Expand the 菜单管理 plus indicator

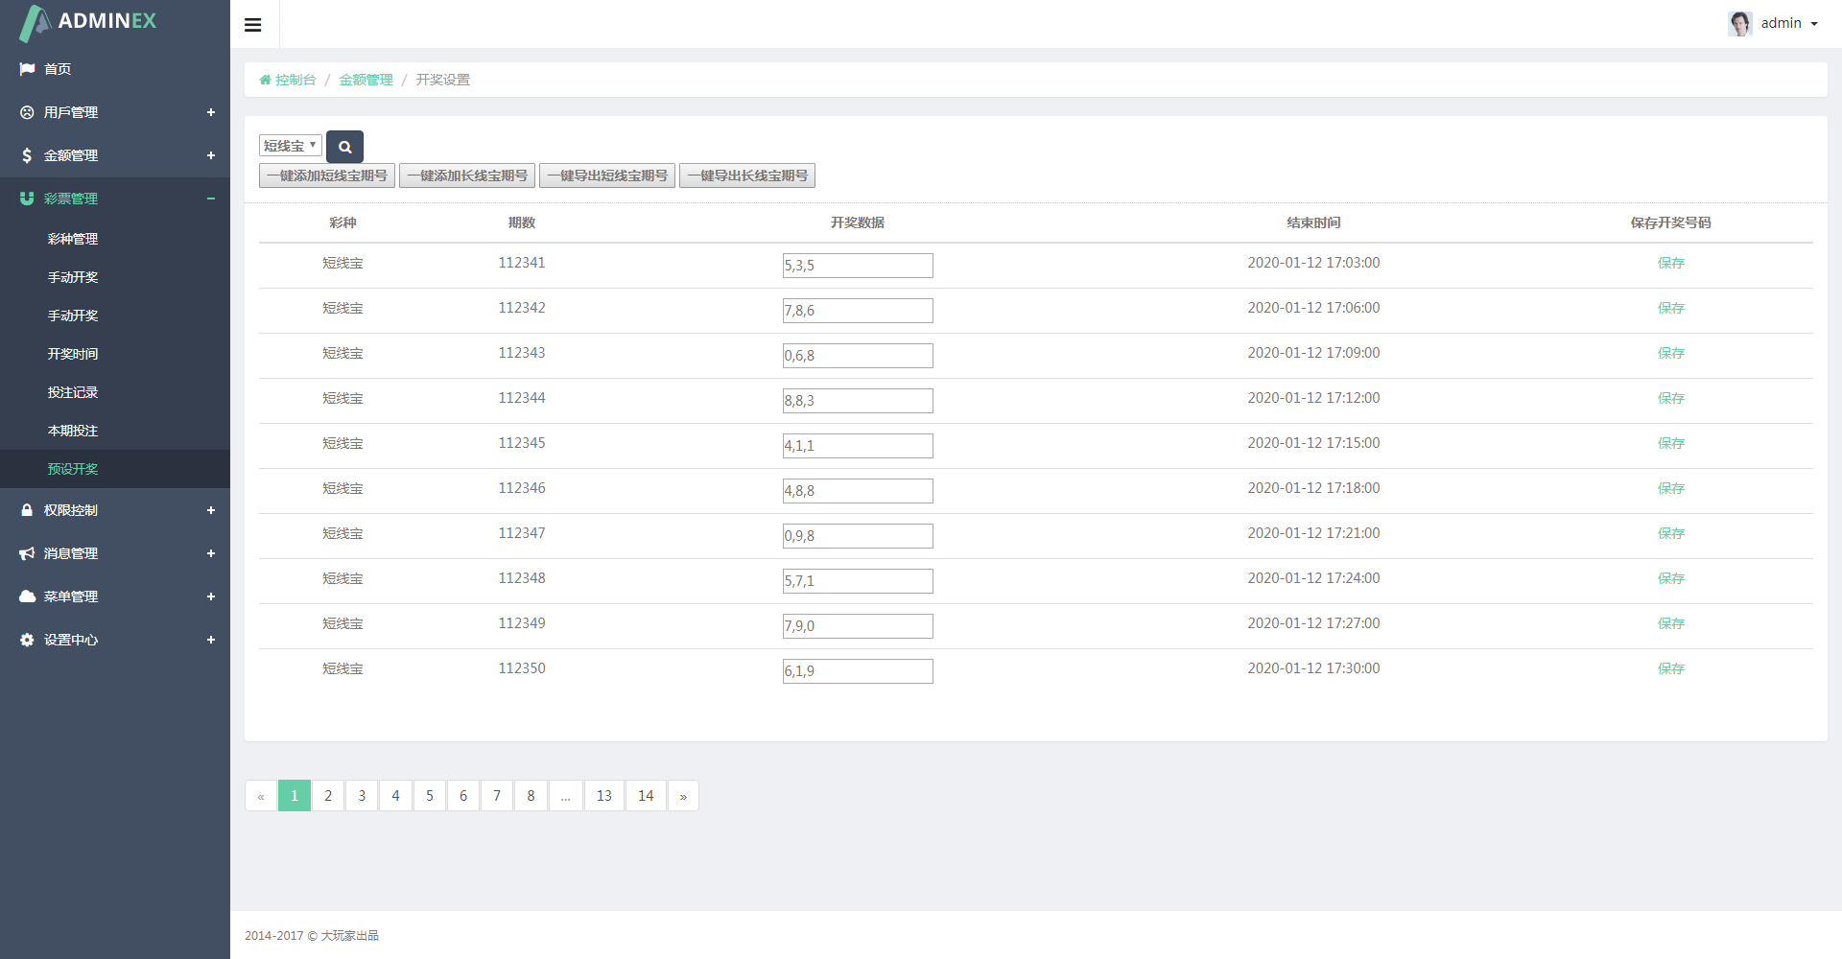pos(210,596)
